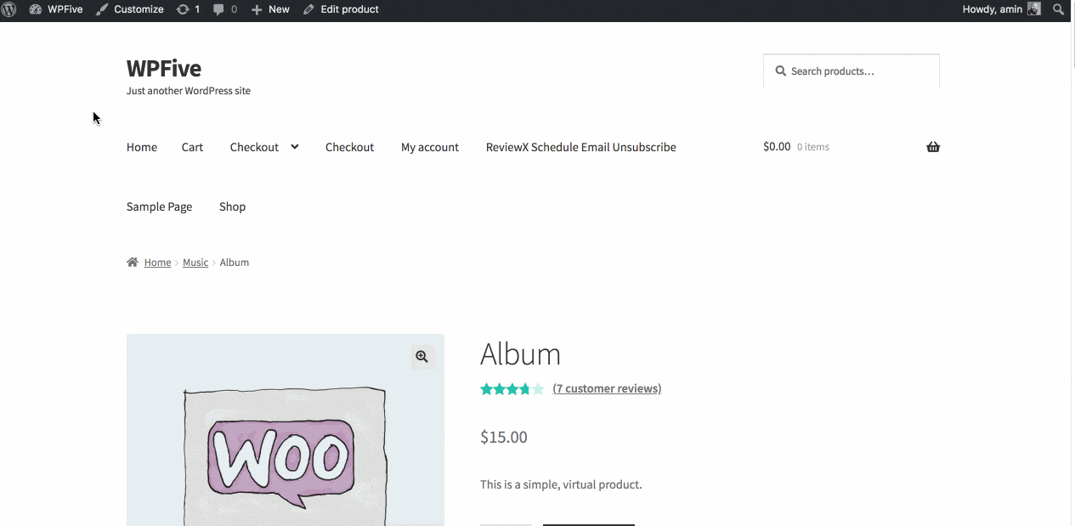Click the home icon in the breadcrumb

(x=132, y=262)
